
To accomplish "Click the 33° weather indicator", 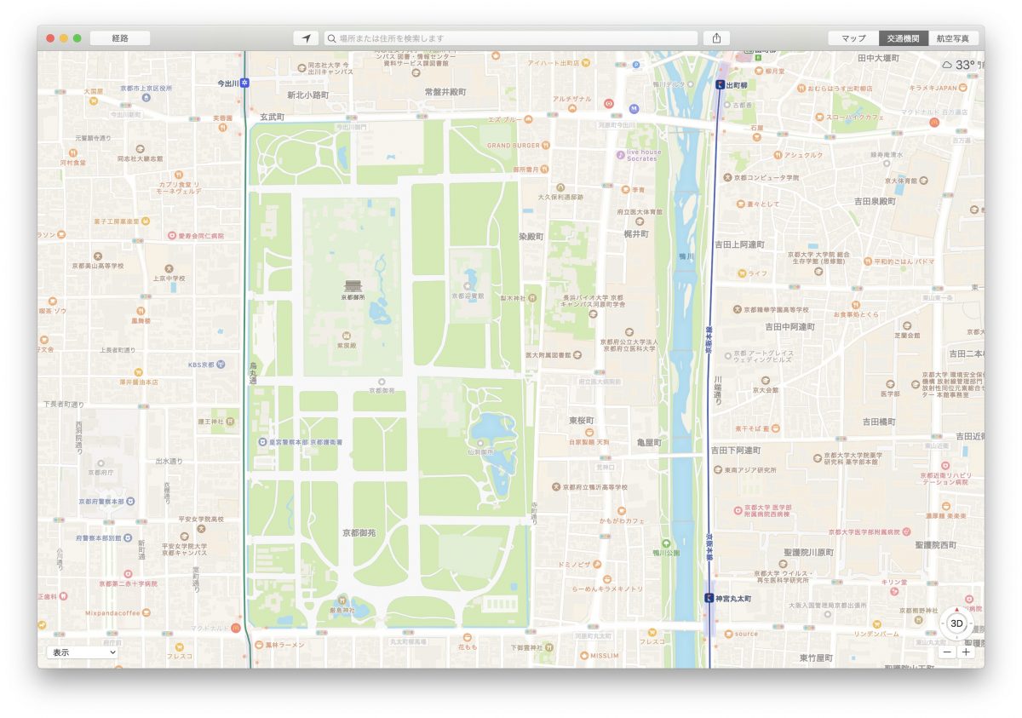I will (961, 65).
